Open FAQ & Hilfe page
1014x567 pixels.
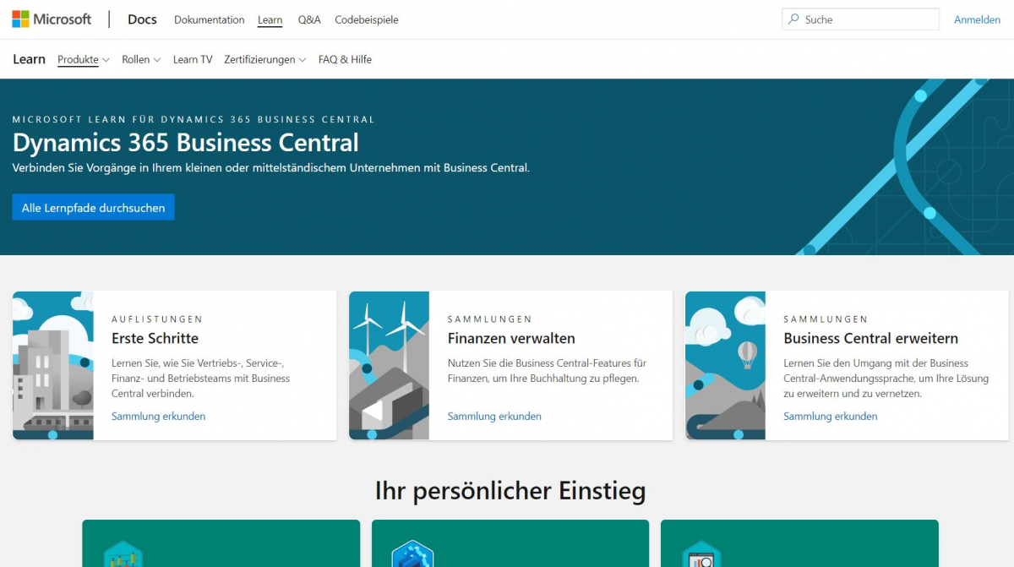tap(345, 60)
